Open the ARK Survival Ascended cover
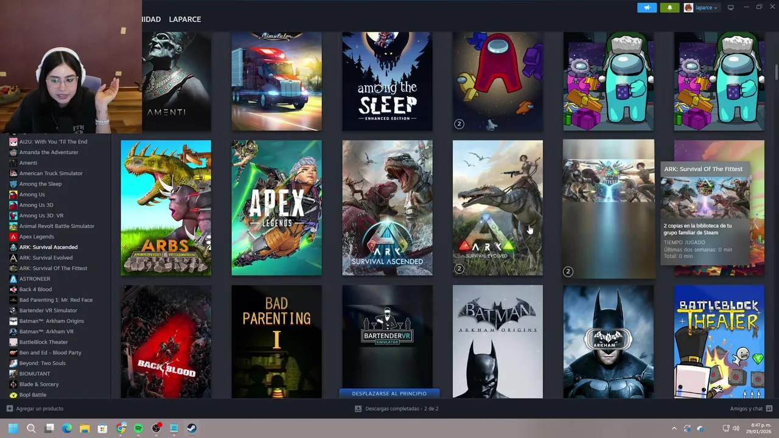The image size is (779, 438). [x=387, y=208]
